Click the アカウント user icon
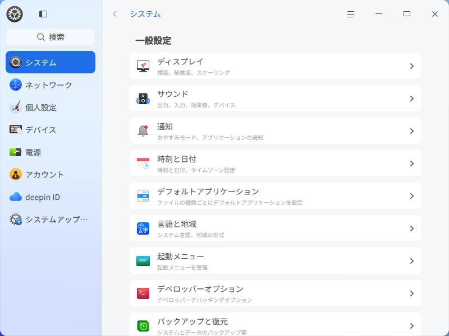449x336 pixels. point(16,174)
